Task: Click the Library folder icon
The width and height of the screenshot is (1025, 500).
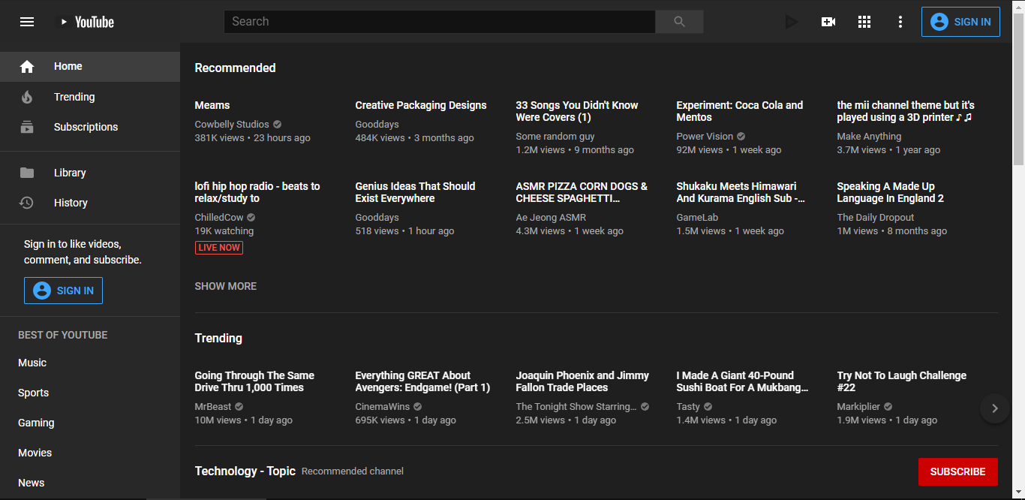Action: (x=27, y=173)
